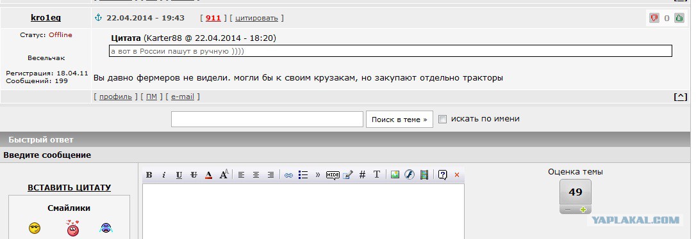The width and height of the screenshot is (696, 239).
Task: Close all open tags with red X
Action: 457,175
